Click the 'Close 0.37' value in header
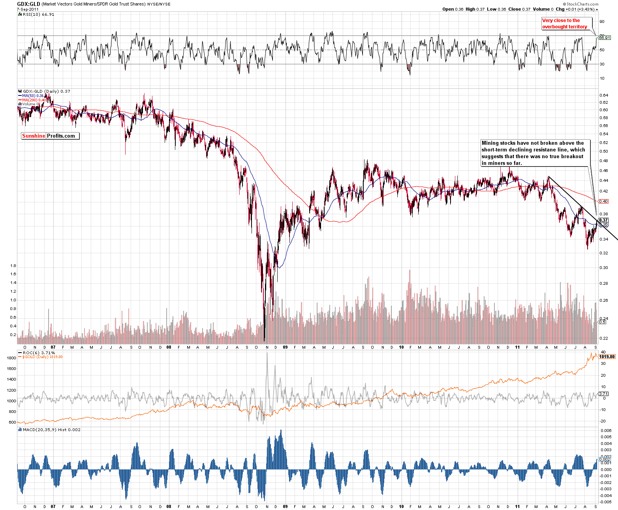 click(x=519, y=9)
